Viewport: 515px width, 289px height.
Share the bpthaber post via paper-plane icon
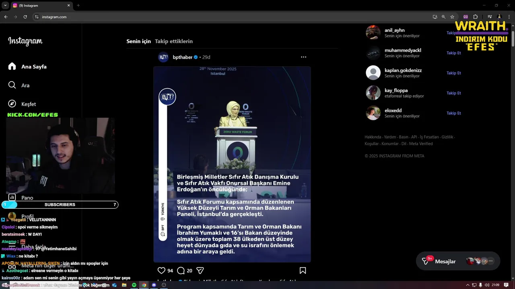200,271
